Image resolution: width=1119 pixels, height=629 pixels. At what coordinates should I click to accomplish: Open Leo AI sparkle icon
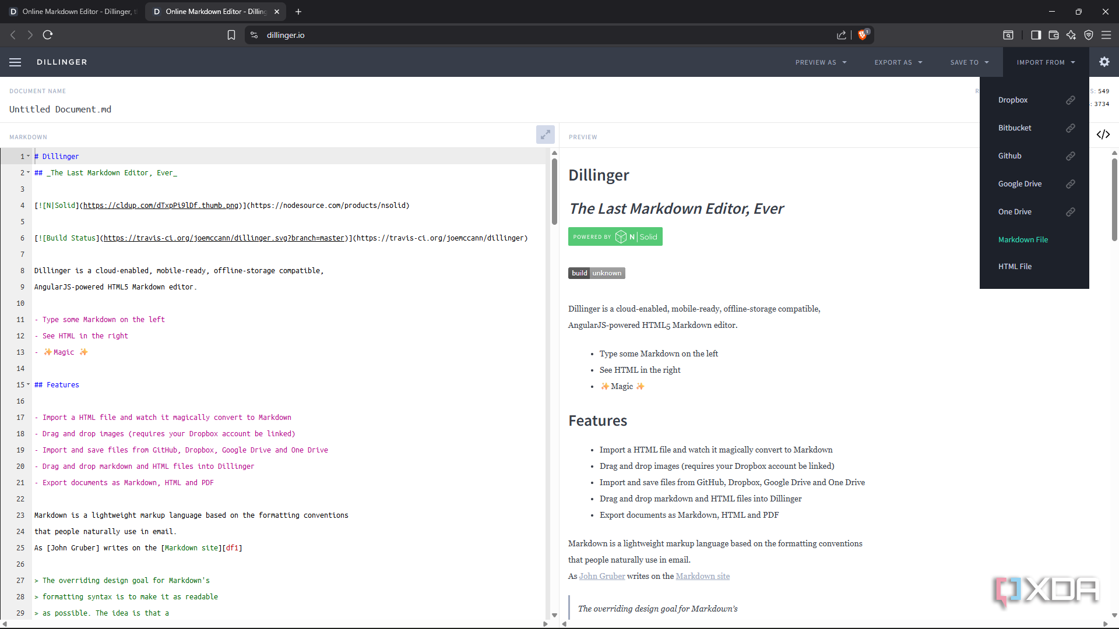[x=1071, y=35]
